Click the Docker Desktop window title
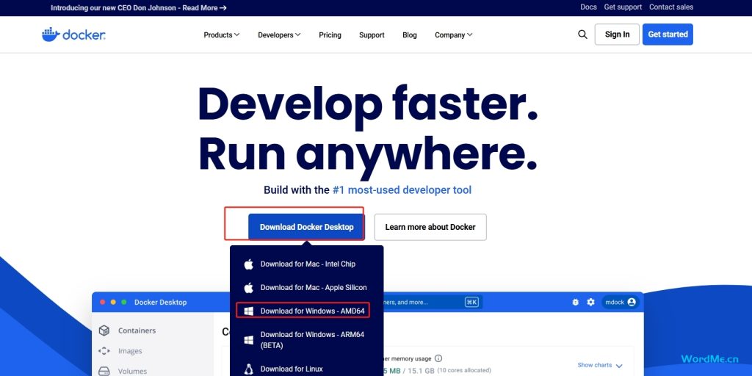This screenshot has width=752, height=376. [160, 302]
